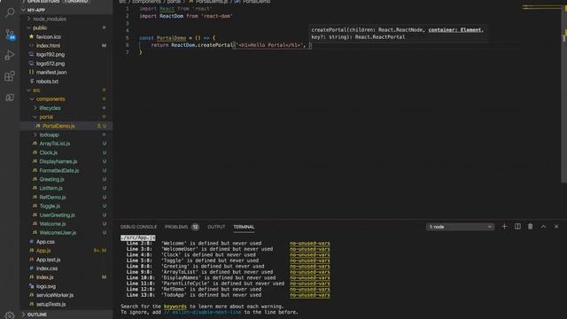Open WelcomeUser.js file
This screenshot has width=567, height=319.
(x=58, y=232)
